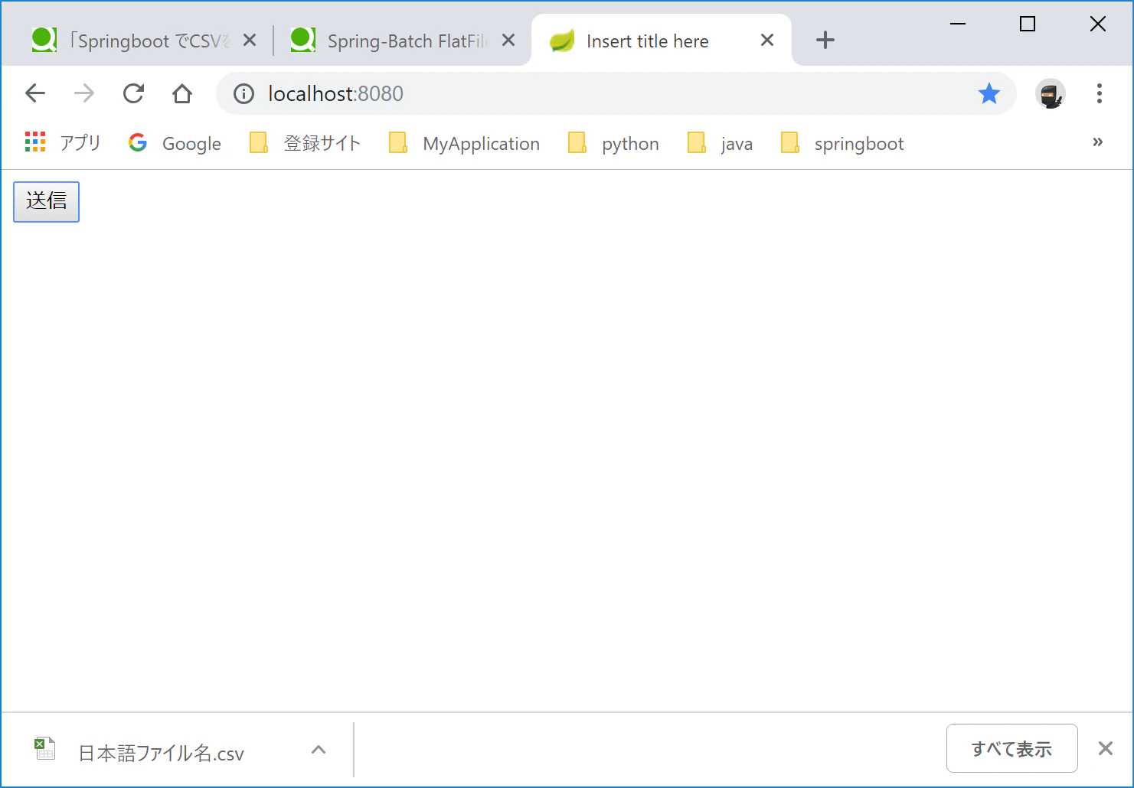Close the Springboot でCSV tab
The height and width of the screenshot is (788, 1134).
click(x=250, y=40)
